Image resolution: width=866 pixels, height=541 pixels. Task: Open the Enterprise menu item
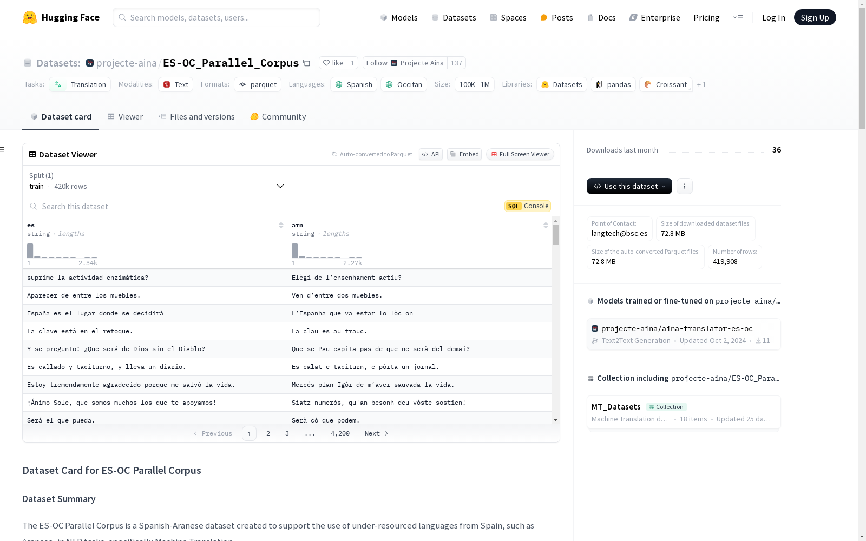[x=654, y=17]
